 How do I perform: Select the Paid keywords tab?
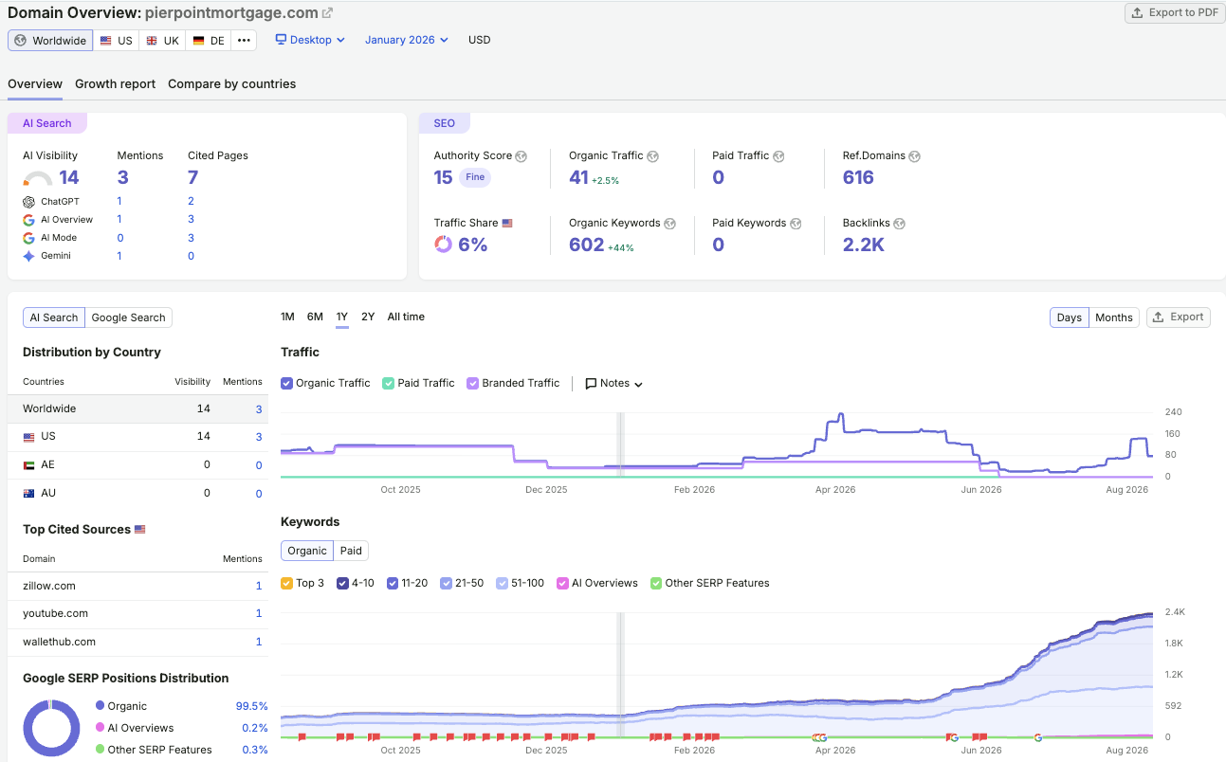(x=351, y=551)
